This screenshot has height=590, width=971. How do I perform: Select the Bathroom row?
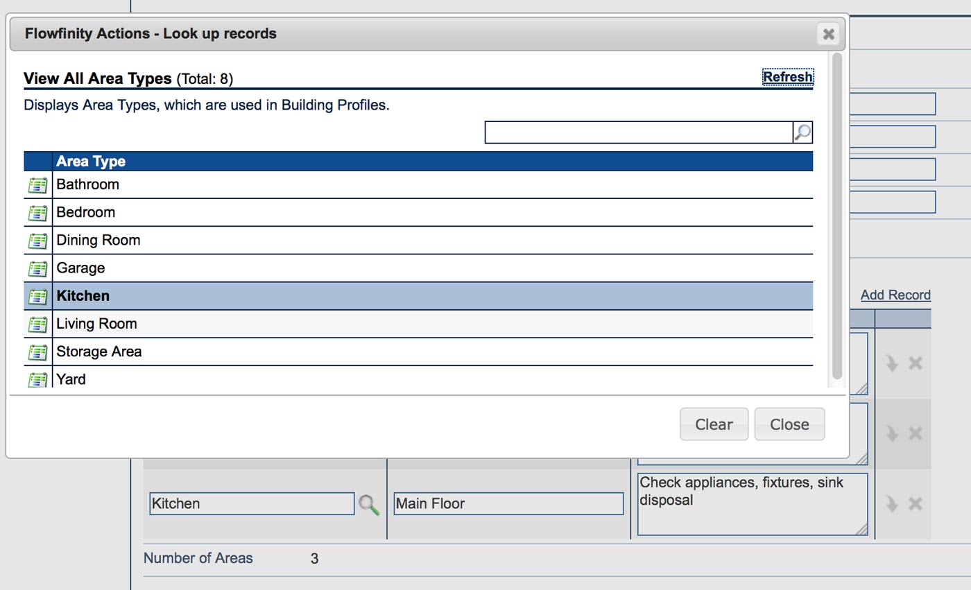click(418, 185)
